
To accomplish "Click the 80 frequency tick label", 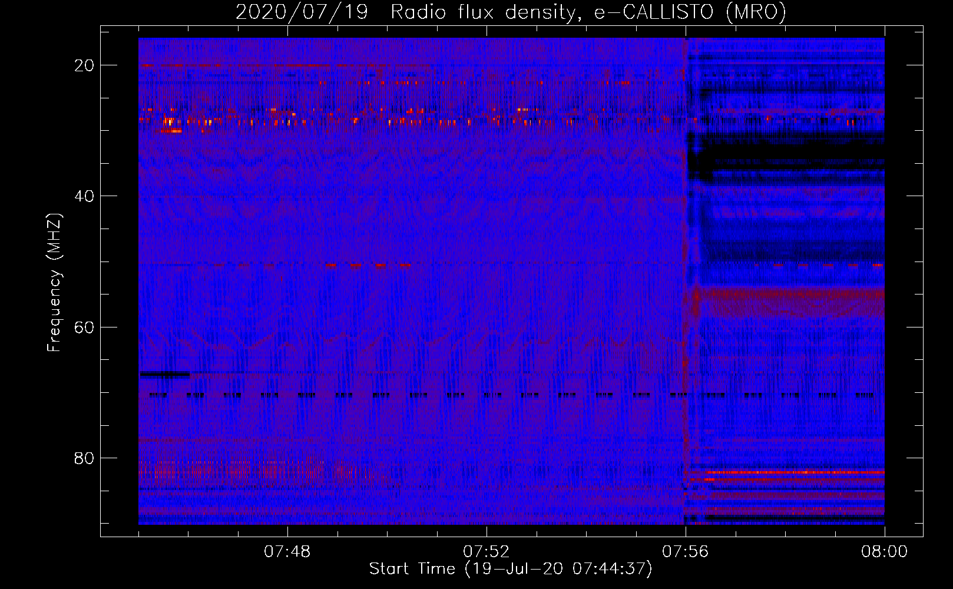I will point(84,458).
